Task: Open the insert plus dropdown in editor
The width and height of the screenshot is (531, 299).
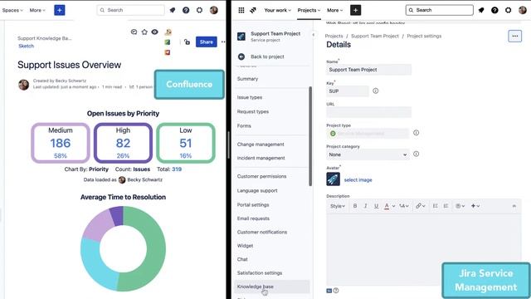Action: [475, 206]
